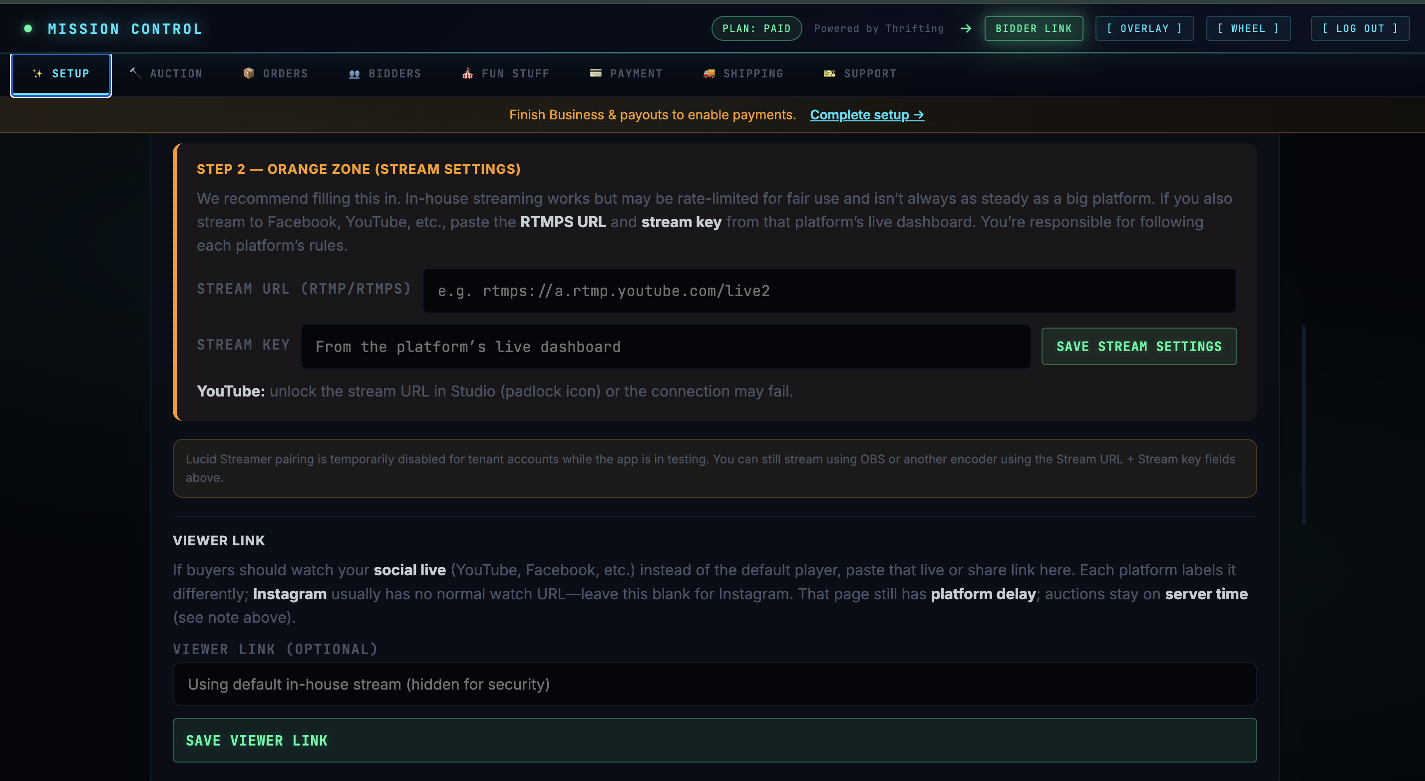Image resolution: width=1425 pixels, height=781 pixels.
Task: Select the sparkle Setup icon
Action: (x=37, y=73)
